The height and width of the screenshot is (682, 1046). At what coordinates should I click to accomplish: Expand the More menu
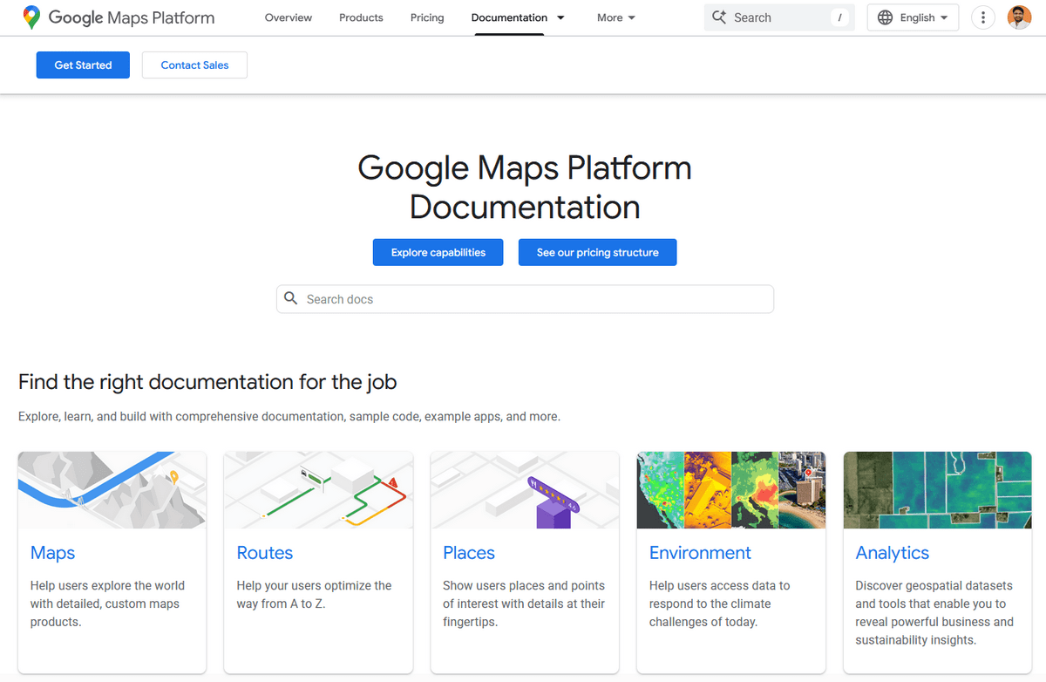click(616, 17)
